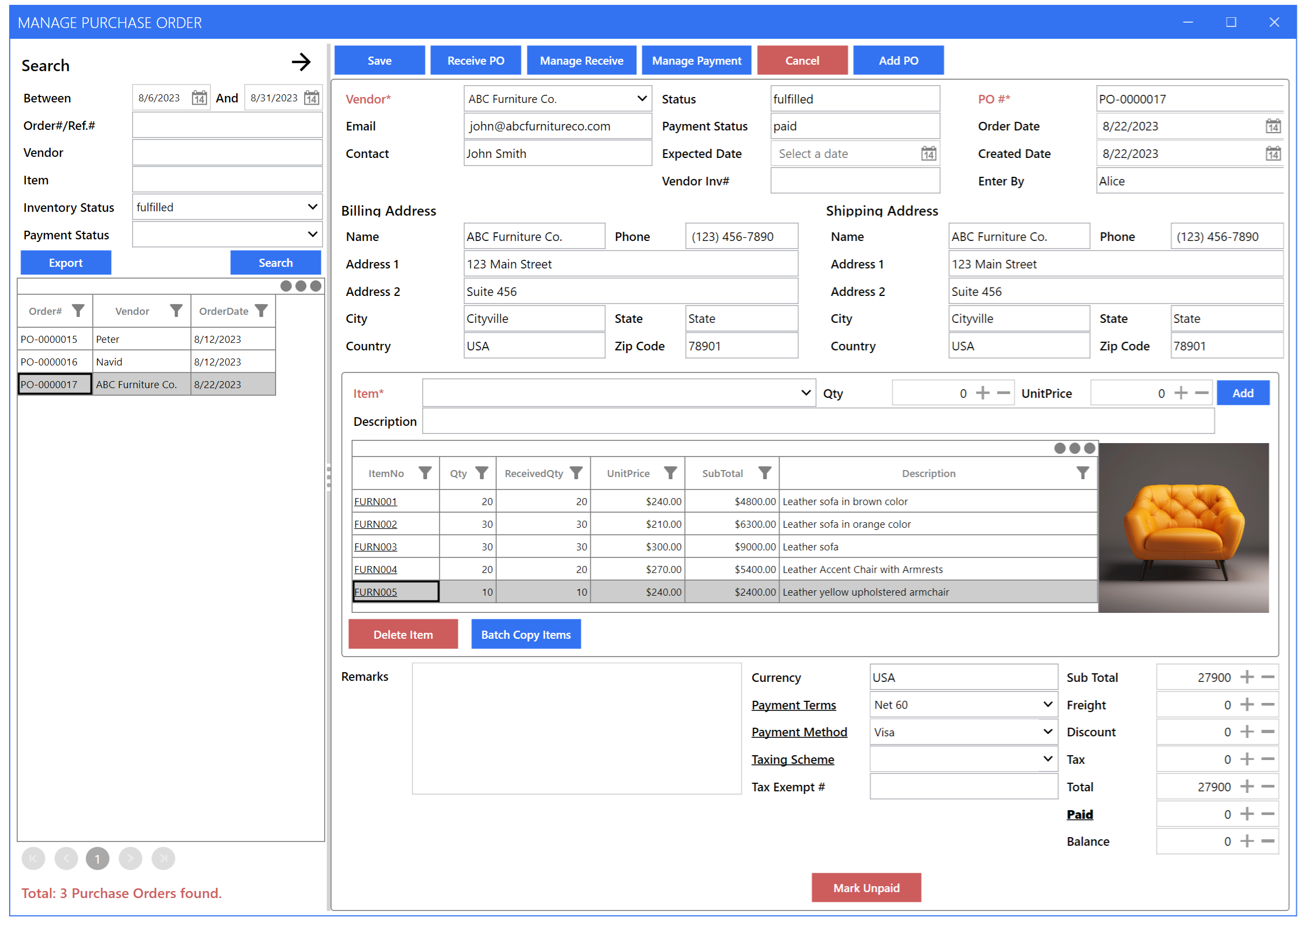Click the Payment Terms link
The height and width of the screenshot is (925, 1307).
[794, 705]
